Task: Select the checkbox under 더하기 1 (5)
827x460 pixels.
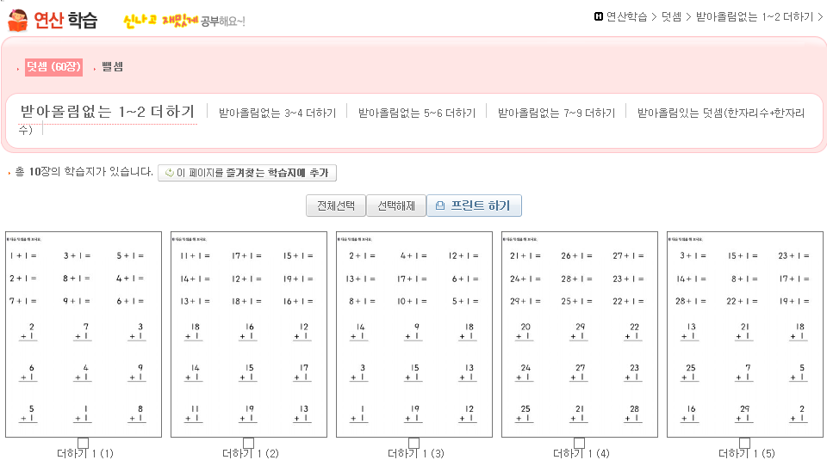Action: (744, 443)
